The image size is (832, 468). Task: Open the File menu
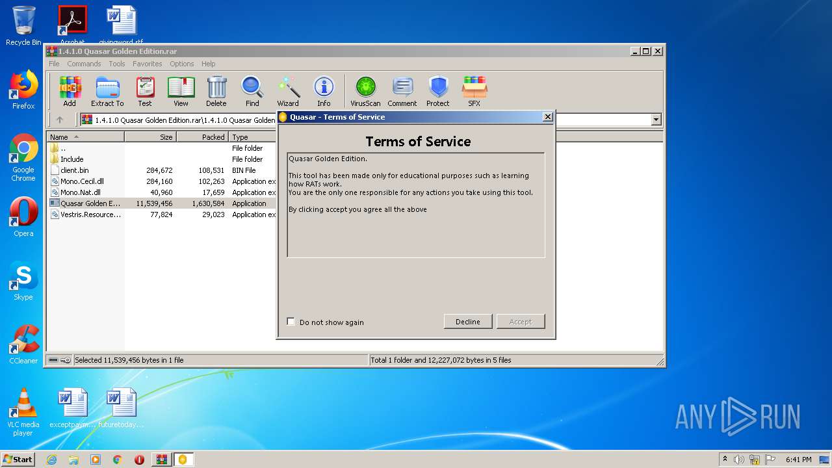pos(54,64)
